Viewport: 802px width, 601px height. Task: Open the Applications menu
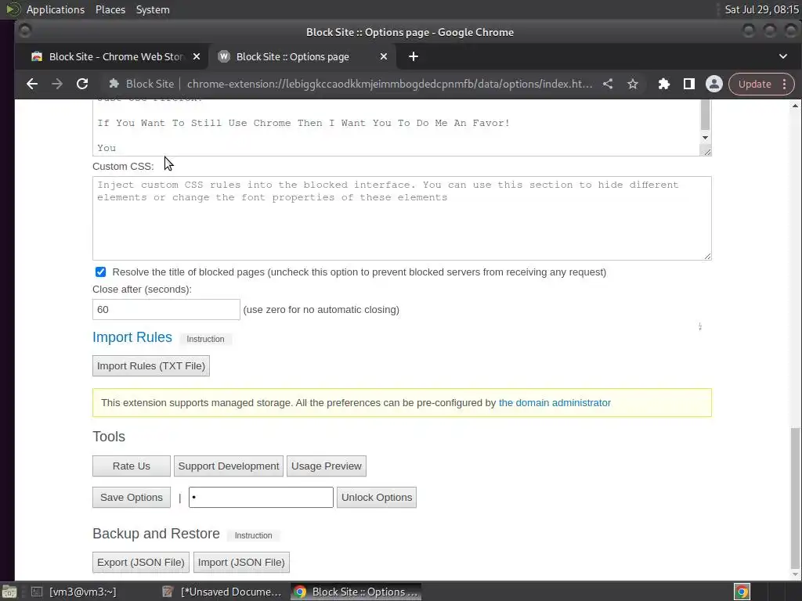(56, 9)
